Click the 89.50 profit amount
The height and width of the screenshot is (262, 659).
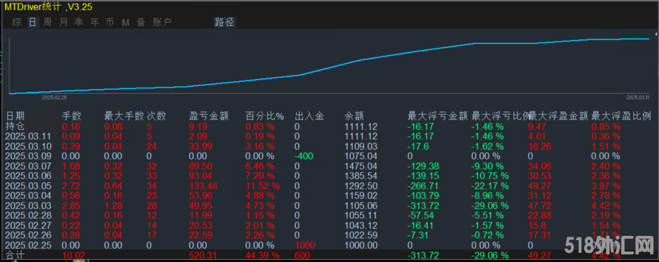(x=201, y=166)
